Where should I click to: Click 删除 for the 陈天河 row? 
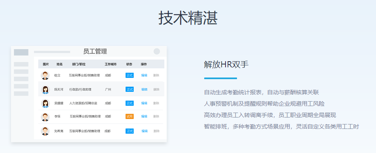tap(156, 89)
